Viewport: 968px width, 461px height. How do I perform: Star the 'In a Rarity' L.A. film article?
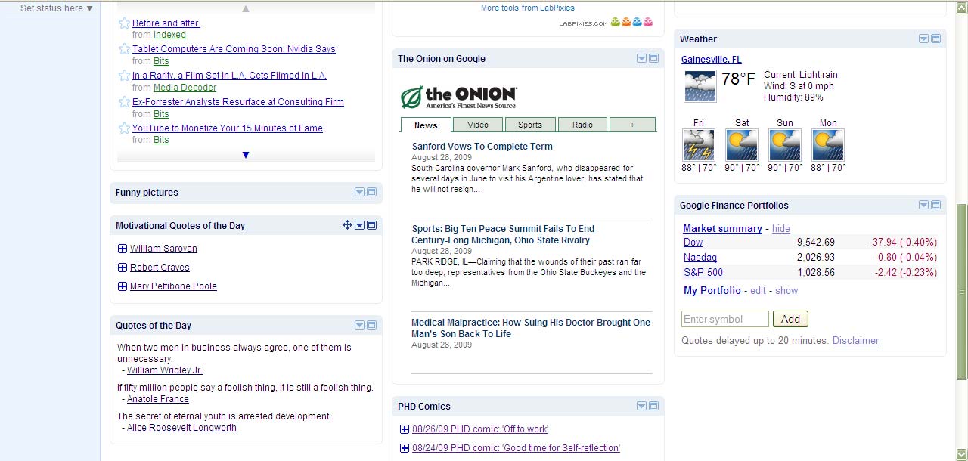[x=125, y=76]
